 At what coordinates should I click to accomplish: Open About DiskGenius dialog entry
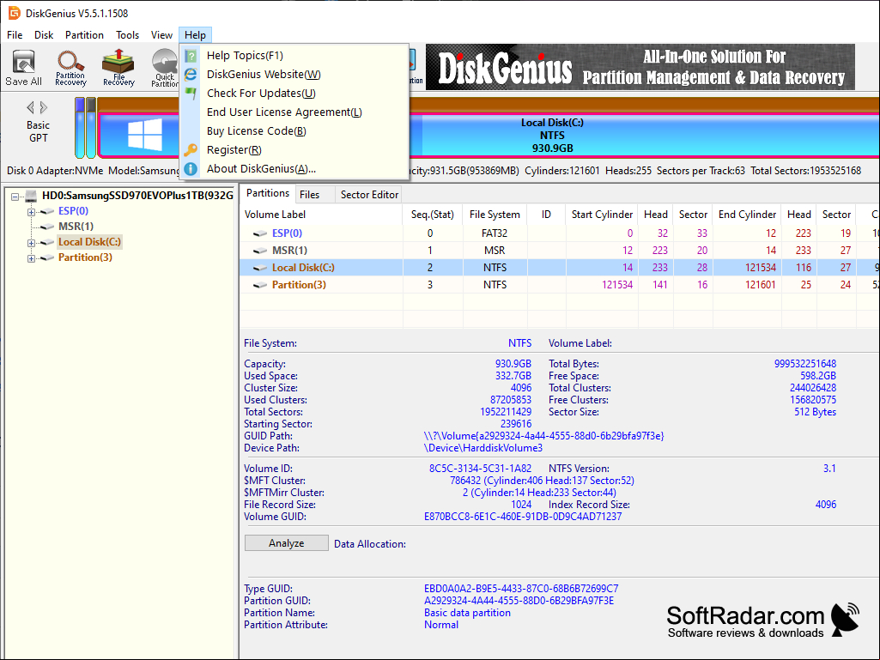click(294, 168)
